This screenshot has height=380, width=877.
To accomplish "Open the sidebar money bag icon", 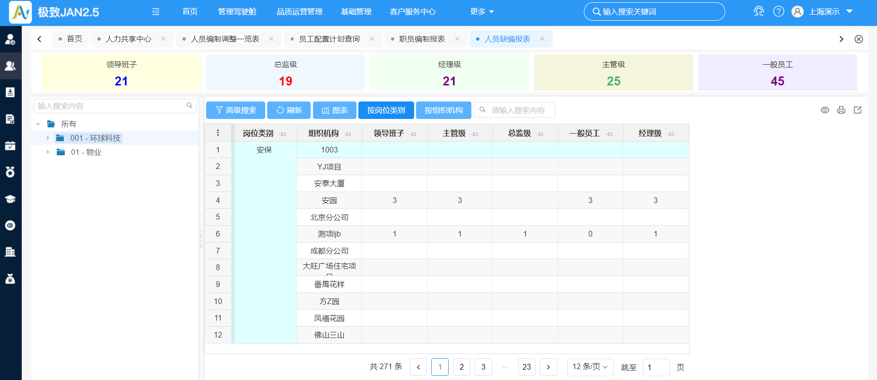I will (x=10, y=279).
